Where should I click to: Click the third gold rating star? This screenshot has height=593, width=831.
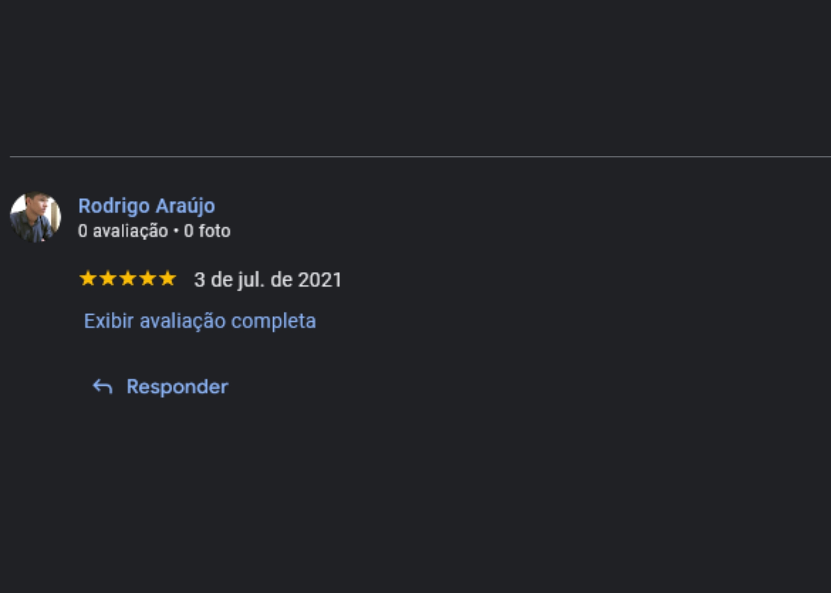pos(128,278)
